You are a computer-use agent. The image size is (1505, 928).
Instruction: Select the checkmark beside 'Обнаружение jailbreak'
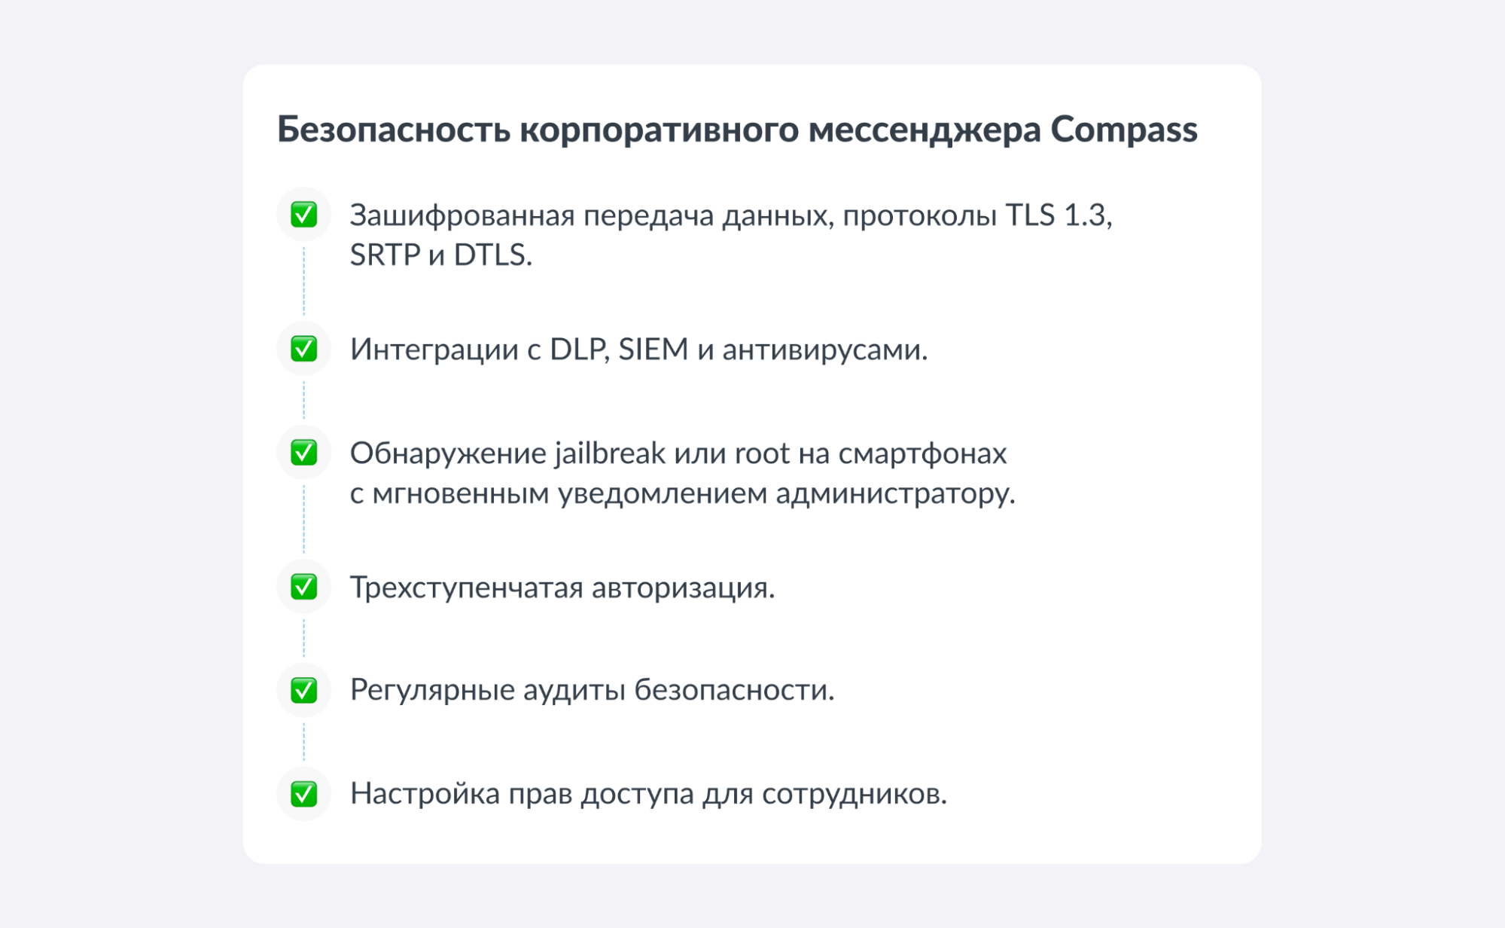pyautogui.click(x=303, y=453)
